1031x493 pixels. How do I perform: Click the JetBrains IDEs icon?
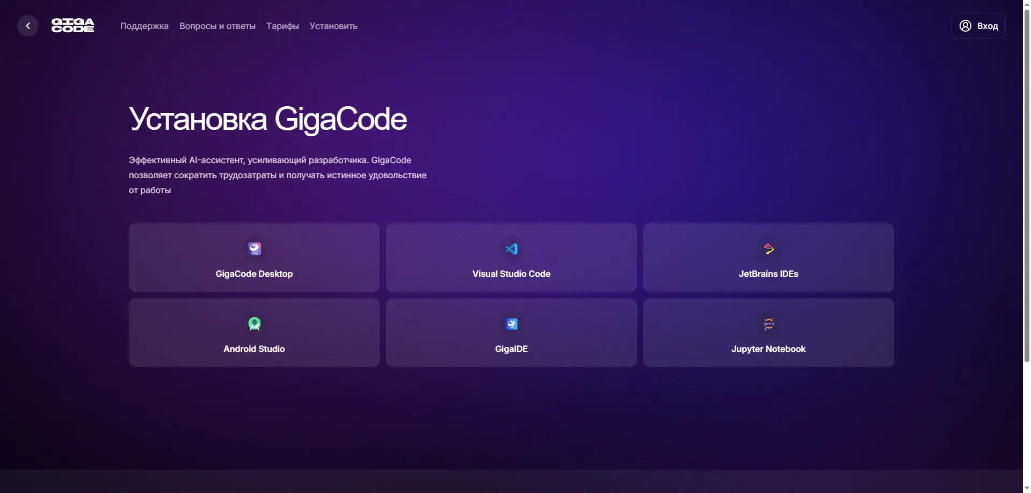click(x=768, y=249)
